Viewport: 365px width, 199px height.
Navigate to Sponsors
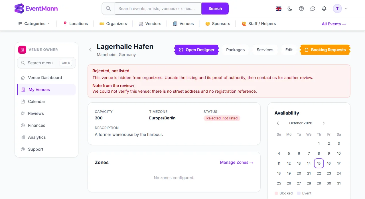[x=218, y=24]
